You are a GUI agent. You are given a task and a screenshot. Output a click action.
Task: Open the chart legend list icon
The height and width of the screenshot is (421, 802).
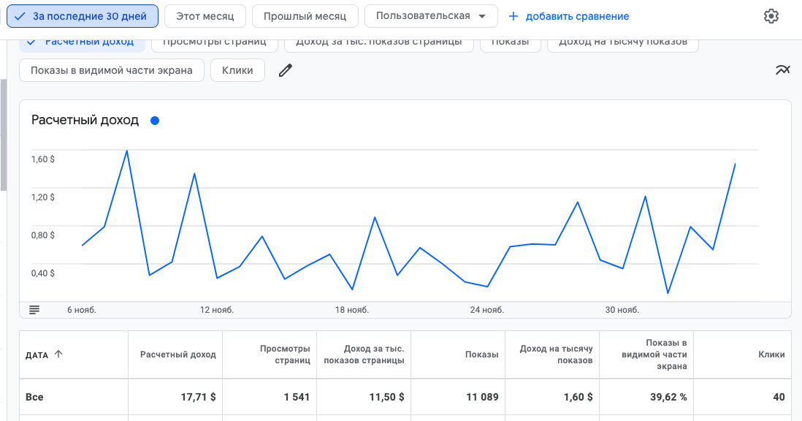[x=34, y=310]
